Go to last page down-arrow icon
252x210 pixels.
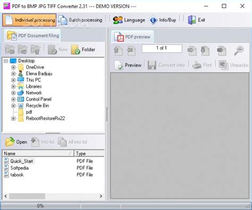click(205, 51)
